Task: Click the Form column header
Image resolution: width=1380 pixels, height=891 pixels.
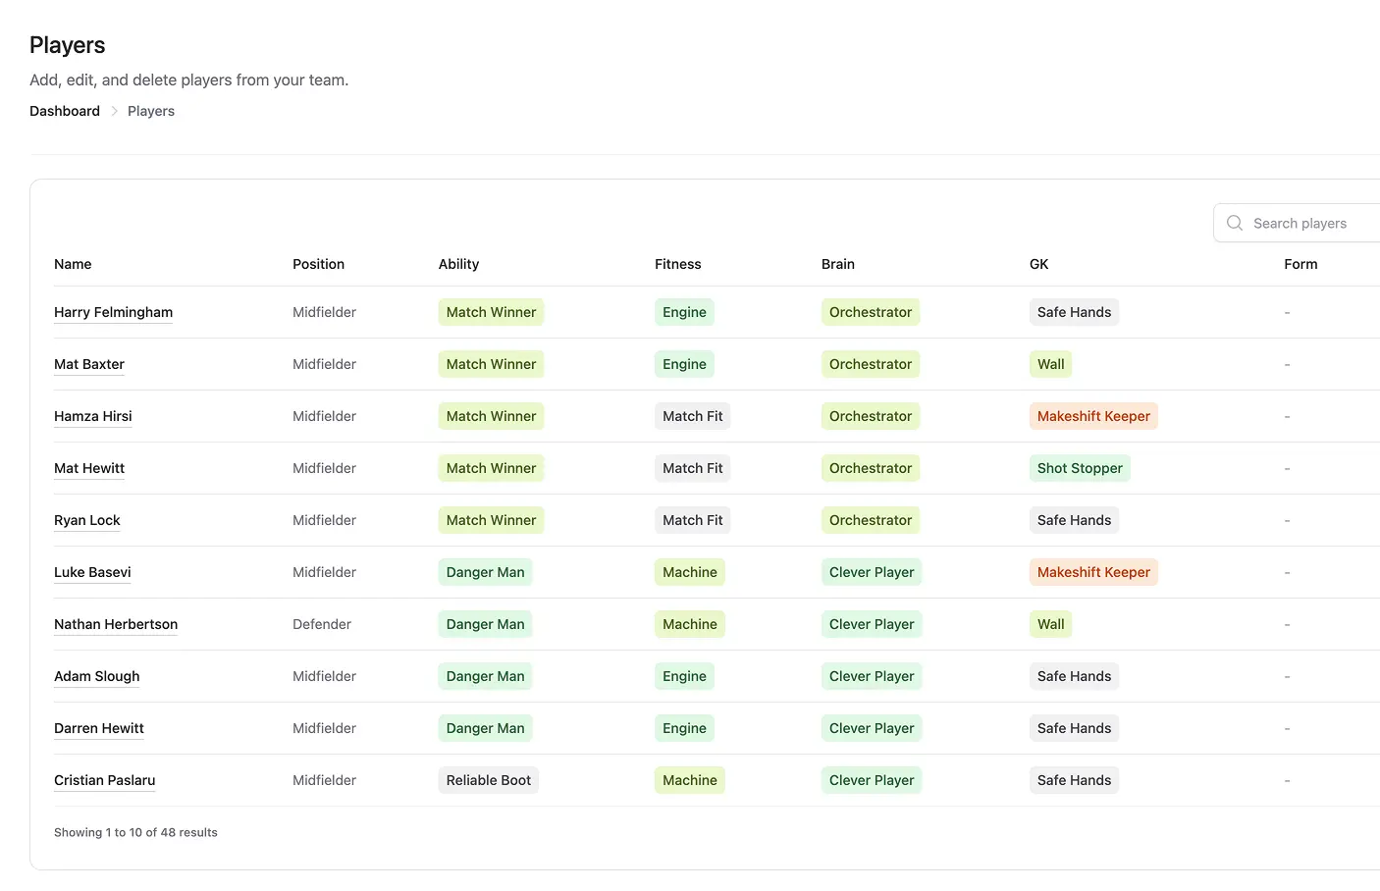Action: click(1300, 264)
